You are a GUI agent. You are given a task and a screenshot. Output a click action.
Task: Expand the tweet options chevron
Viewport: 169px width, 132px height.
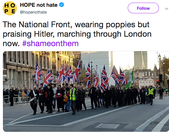(167, 9)
